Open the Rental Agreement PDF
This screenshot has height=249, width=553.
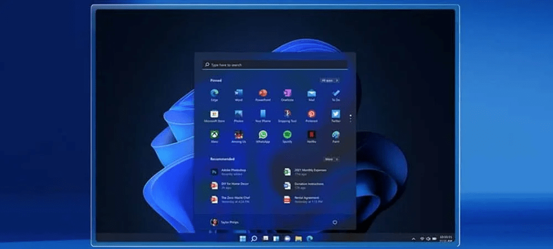pyautogui.click(x=303, y=200)
